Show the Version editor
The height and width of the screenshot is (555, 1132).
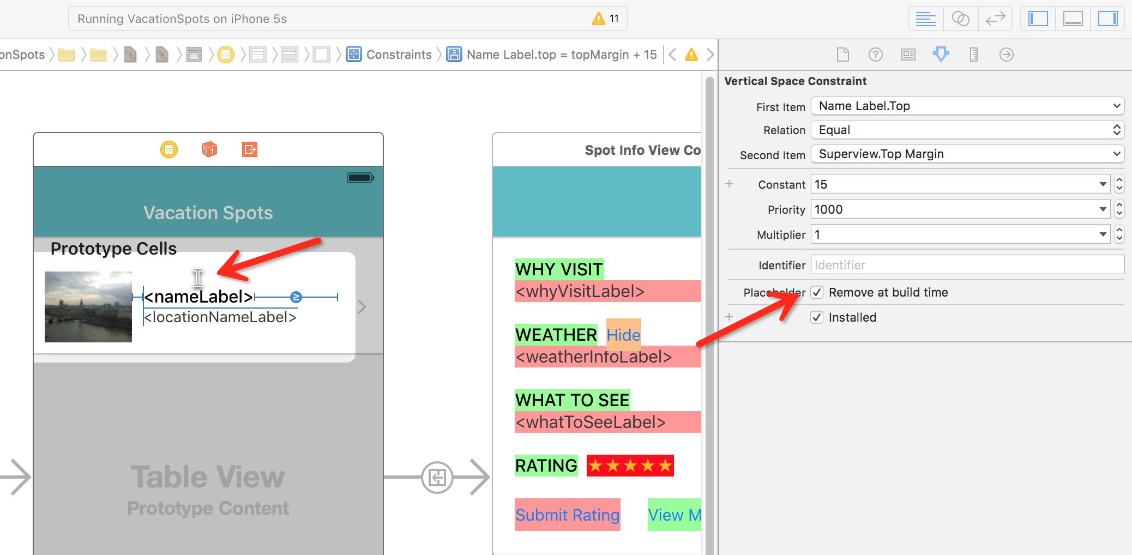coord(995,19)
